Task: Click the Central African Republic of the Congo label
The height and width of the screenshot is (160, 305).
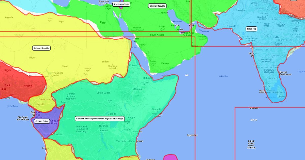Action: click(100, 119)
